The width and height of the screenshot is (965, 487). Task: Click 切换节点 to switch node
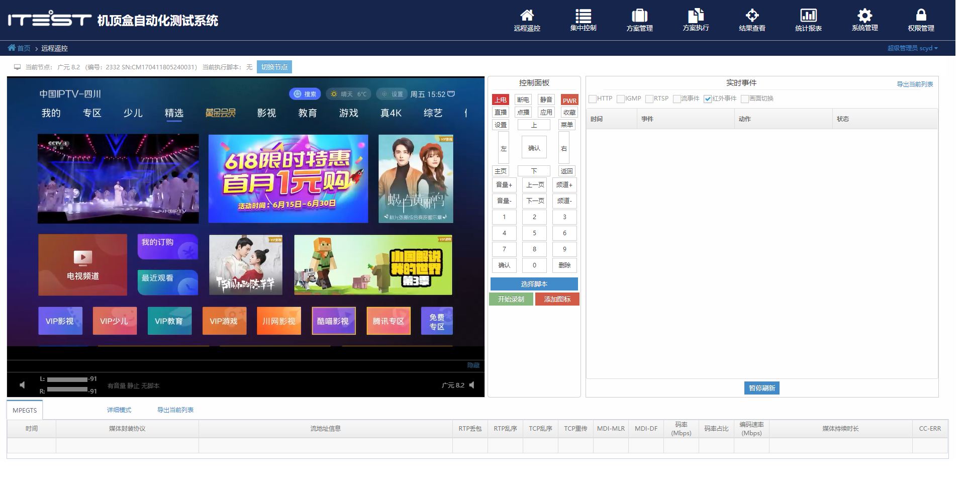pyautogui.click(x=274, y=67)
